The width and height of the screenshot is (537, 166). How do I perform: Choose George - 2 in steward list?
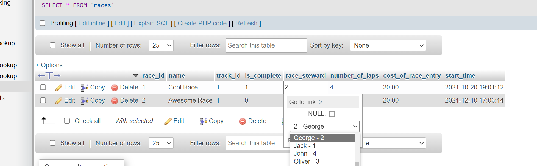[x=322, y=138]
